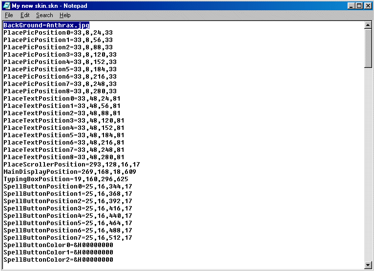Place cursor on the PlaceTextPosition8 line

pyautogui.click(x=63, y=157)
